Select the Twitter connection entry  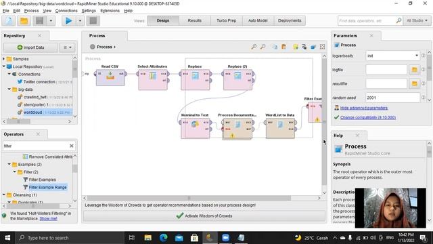click(x=39, y=82)
